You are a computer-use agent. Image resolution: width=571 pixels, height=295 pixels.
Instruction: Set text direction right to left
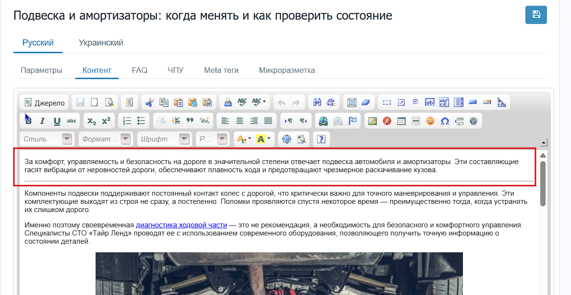coord(303,121)
